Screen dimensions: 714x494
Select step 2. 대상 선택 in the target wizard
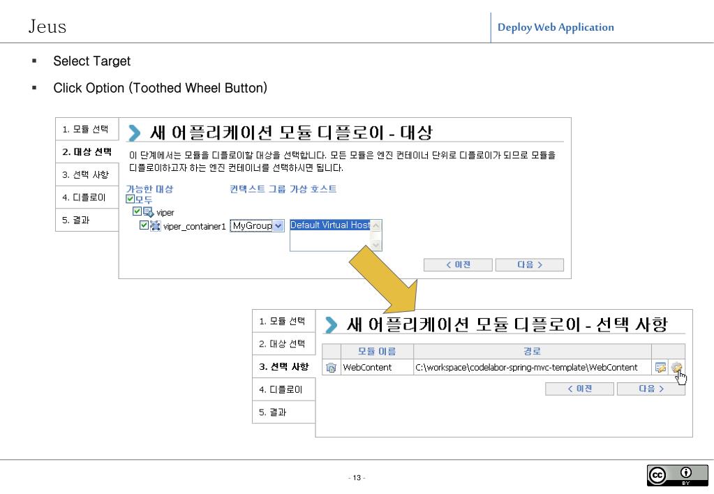coord(87,151)
